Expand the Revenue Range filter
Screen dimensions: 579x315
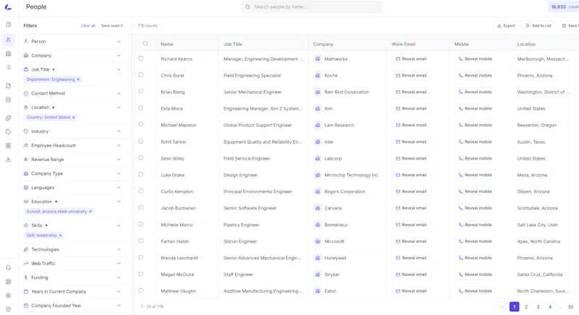click(x=72, y=160)
